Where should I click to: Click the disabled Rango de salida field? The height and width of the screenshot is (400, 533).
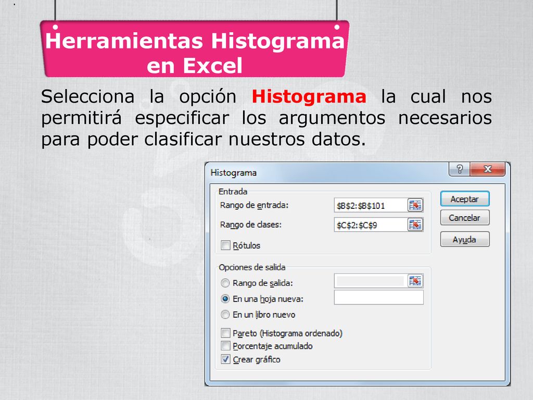371,281
